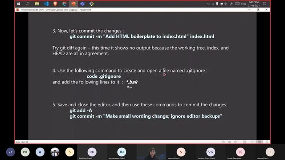Select participant avatar VG
The width and height of the screenshot is (285, 160).
coord(211,152)
